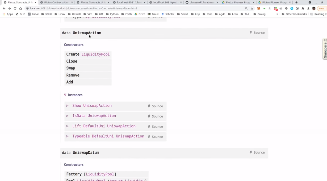
Task: Open the Apps grid shortcut
Action: point(8,14)
